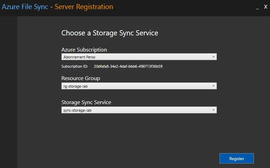Open the Storage Sync Service dropdown
Screen dimensions: 270x168
tap(139, 110)
